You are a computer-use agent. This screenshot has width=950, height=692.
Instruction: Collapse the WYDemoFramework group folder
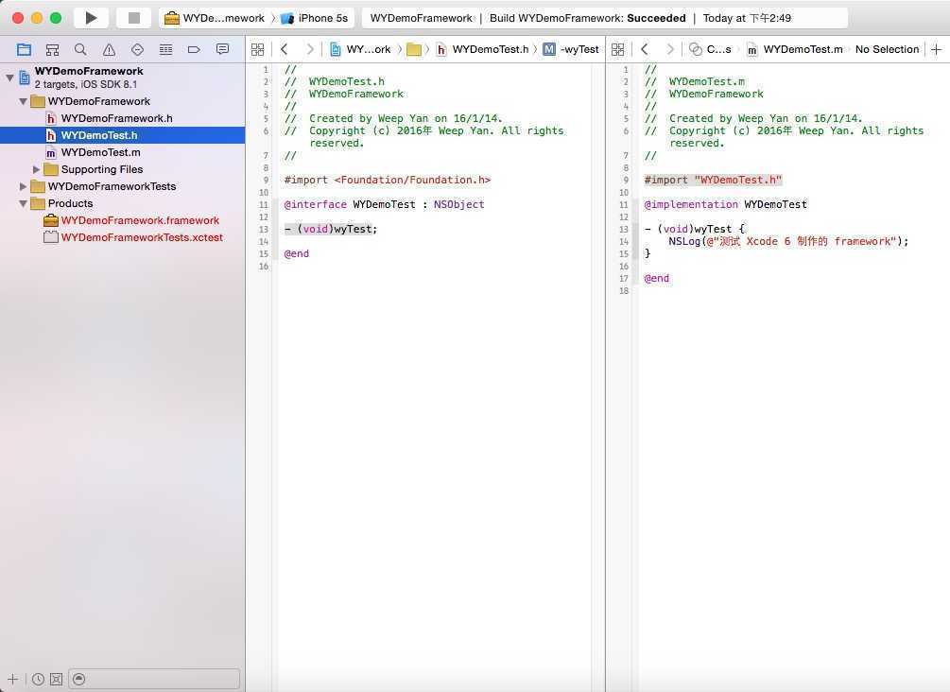(23, 102)
